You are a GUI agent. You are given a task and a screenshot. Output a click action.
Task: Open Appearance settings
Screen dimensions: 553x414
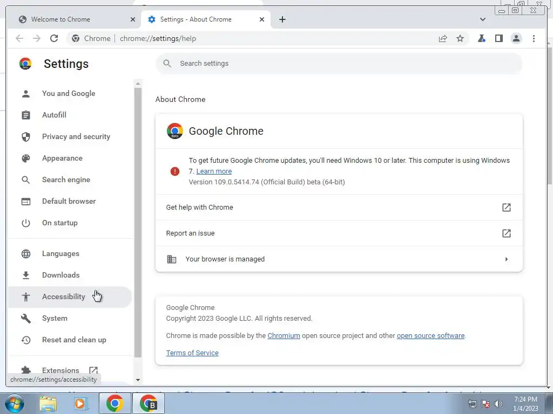[x=70, y=158]
